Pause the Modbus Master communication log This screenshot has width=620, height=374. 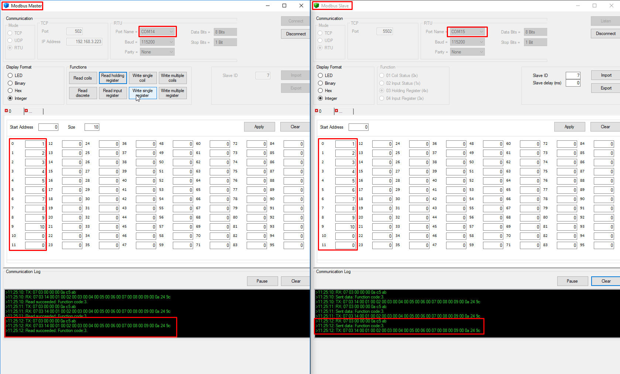tap(262, 281)
